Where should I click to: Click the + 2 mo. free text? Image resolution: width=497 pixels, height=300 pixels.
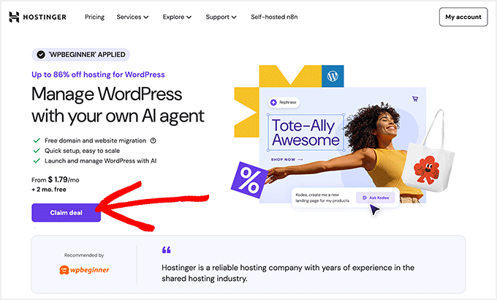[x=49, y=190]
